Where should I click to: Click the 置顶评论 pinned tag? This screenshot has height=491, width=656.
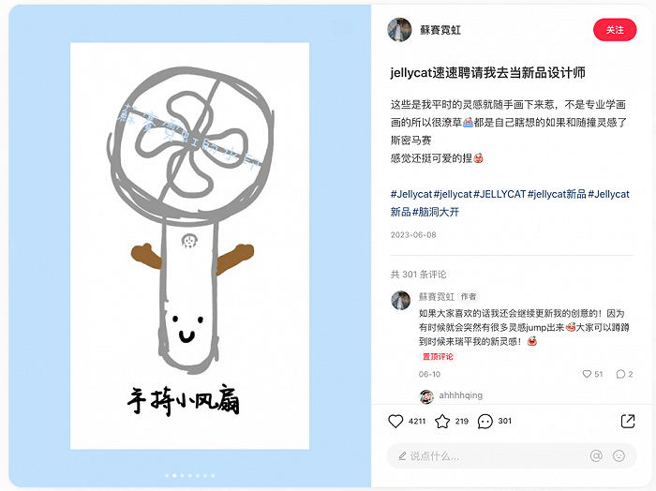[x=438, y=357]
